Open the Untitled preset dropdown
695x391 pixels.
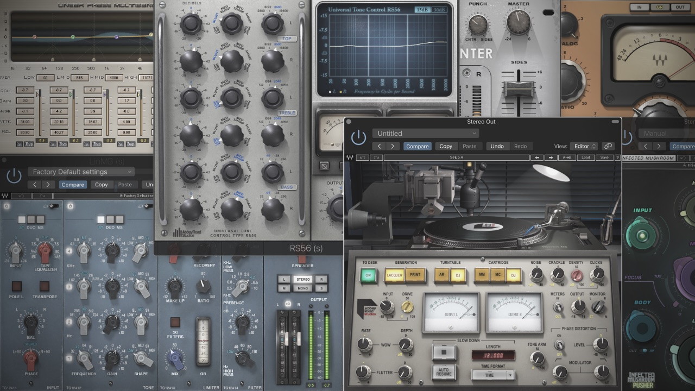426,133
